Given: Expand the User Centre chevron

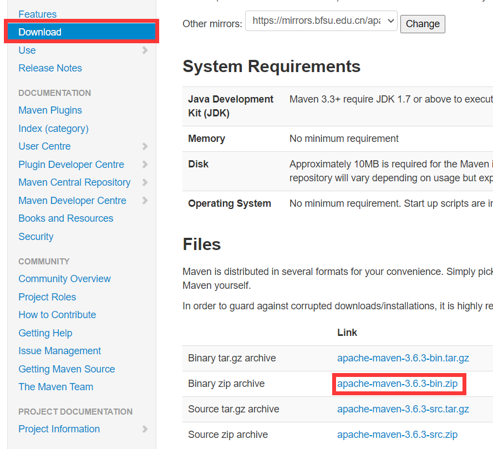Looking at the screenshot, I should coord(145,146).
